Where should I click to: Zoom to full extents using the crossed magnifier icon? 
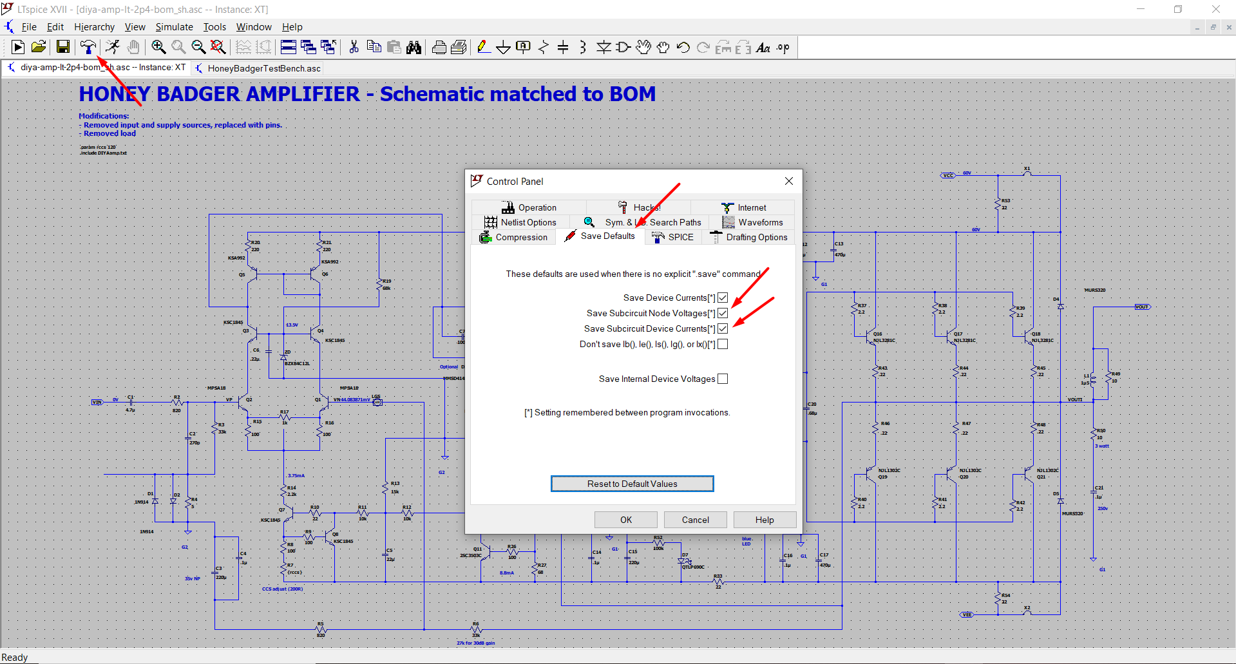pos(218,47)
